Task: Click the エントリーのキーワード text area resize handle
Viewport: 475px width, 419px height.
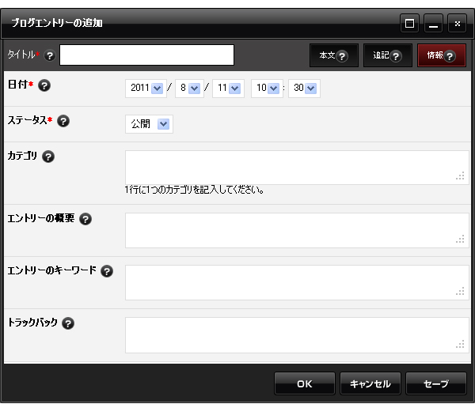Action: [461, 292]
